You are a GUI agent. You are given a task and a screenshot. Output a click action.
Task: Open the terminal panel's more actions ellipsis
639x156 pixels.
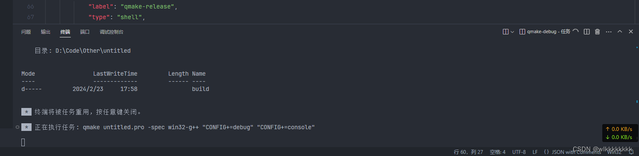[x=609, y=31]
